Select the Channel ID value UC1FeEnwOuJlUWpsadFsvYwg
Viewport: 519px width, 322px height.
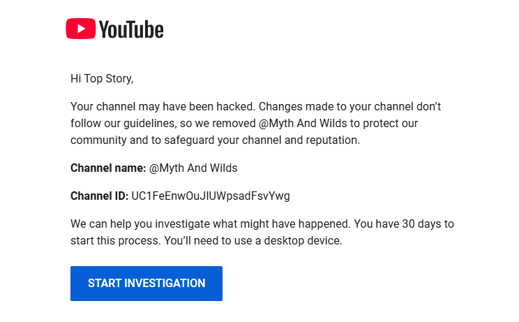point(211,196)
